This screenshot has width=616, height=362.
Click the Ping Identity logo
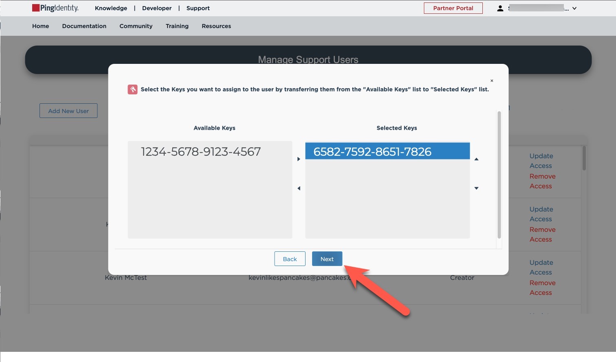click(x=55, y=8)
